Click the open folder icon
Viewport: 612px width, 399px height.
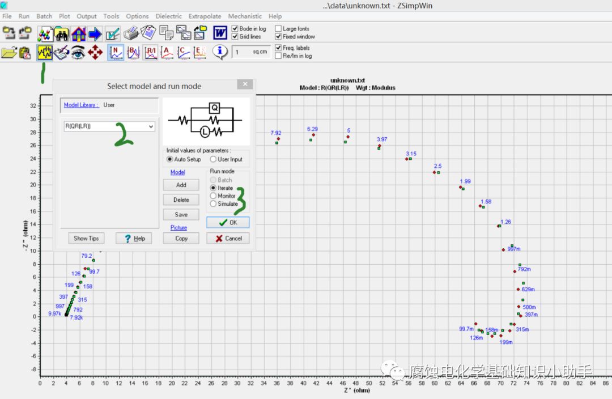point(9,52)
